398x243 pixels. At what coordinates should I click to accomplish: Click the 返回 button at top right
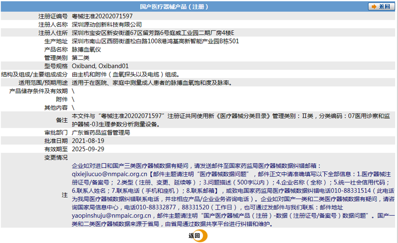381,7
